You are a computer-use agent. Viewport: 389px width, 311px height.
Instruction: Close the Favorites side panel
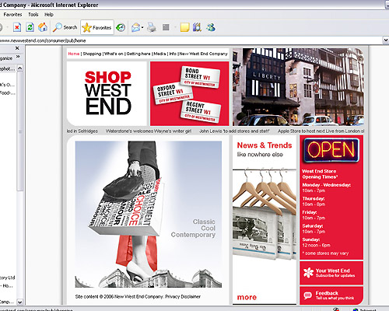click(x=17, y=48)
